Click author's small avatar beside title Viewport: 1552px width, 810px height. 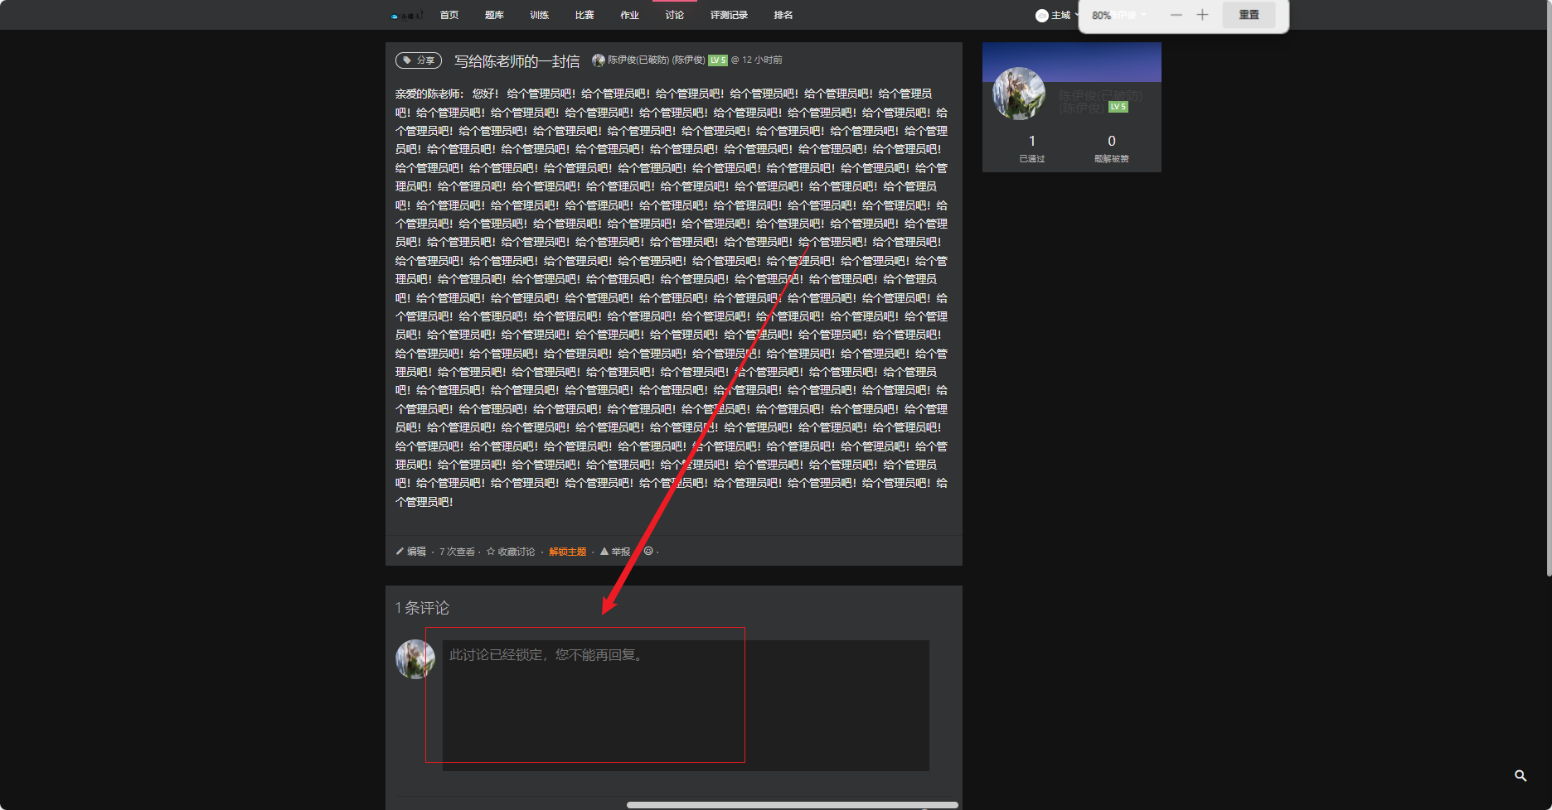pos(598,60)
